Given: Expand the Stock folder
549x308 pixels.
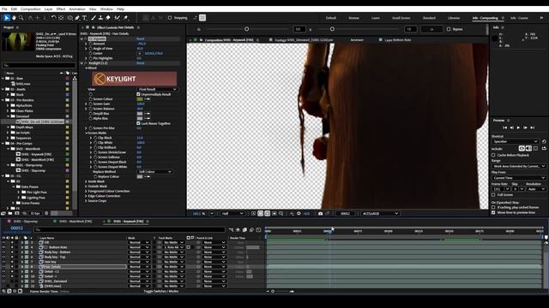Looking at the screenshot, I should click(8, 95).
